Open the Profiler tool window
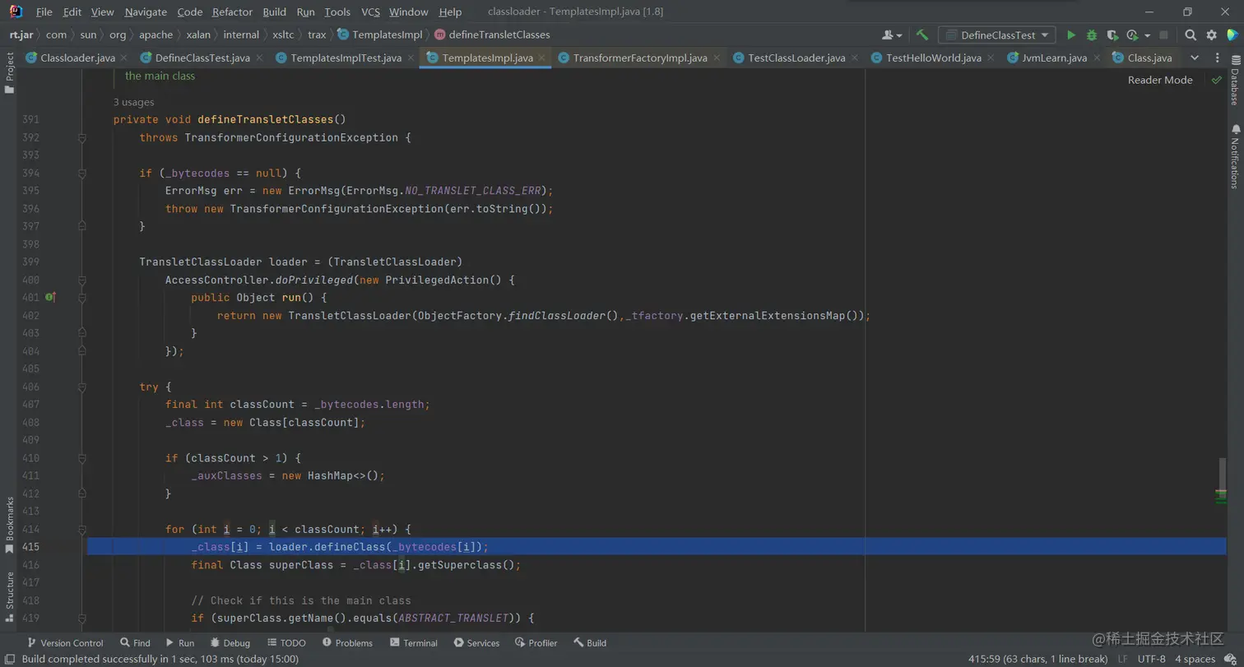The image size is (1244, 667). tap(536, 643)
